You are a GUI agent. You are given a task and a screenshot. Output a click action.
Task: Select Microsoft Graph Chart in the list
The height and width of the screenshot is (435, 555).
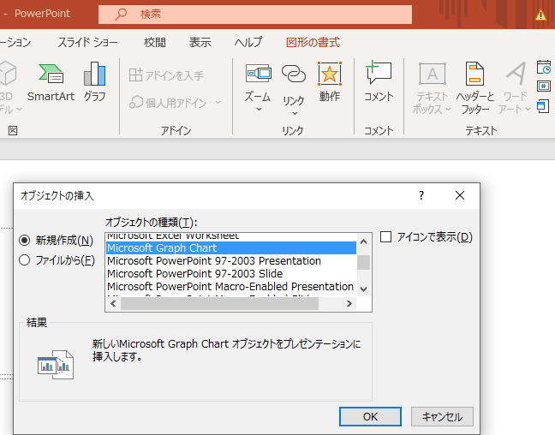point(231,247)
